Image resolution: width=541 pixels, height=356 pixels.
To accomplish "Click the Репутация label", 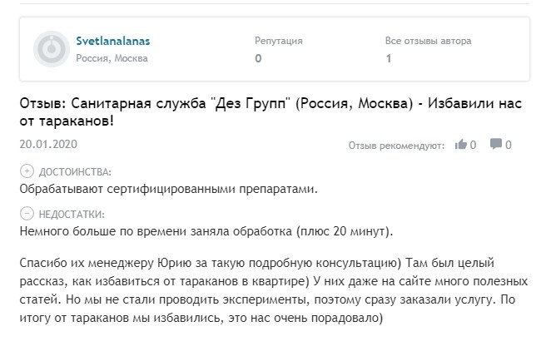I will [x=278, y=41].
